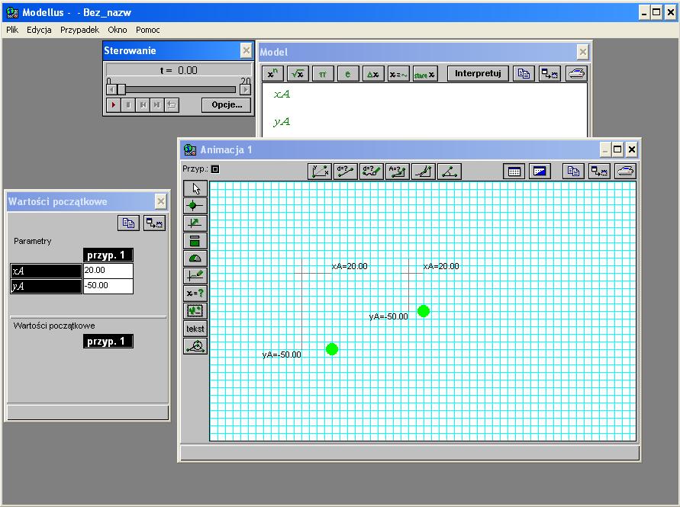The image size is (680, 507).
Task: Click the curved path d=? measure tool
Action: 372,172
